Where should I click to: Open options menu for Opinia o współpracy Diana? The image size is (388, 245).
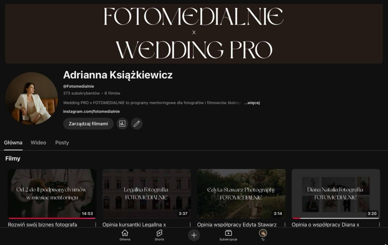click(x=379, y=225)
